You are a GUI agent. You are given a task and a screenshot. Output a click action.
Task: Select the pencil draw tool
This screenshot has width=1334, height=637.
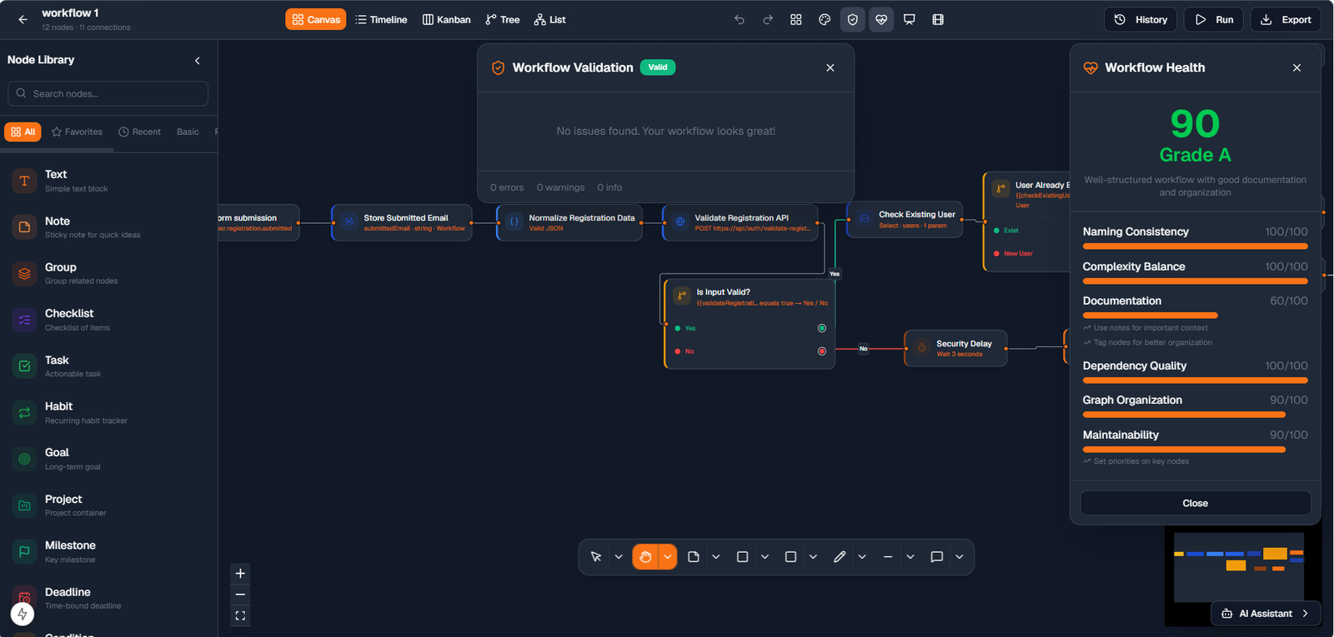tap(840, 557)
